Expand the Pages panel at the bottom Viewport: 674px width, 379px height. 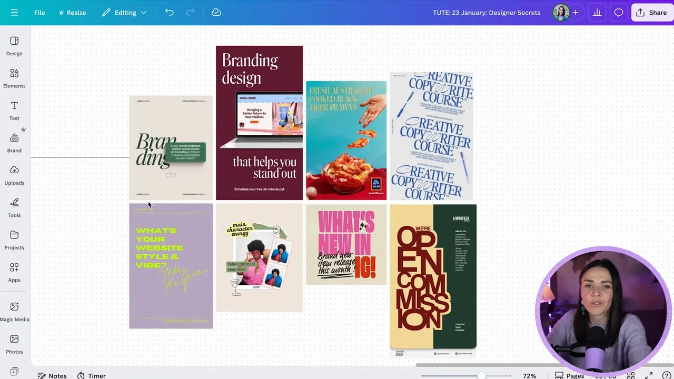pos(569,375)
